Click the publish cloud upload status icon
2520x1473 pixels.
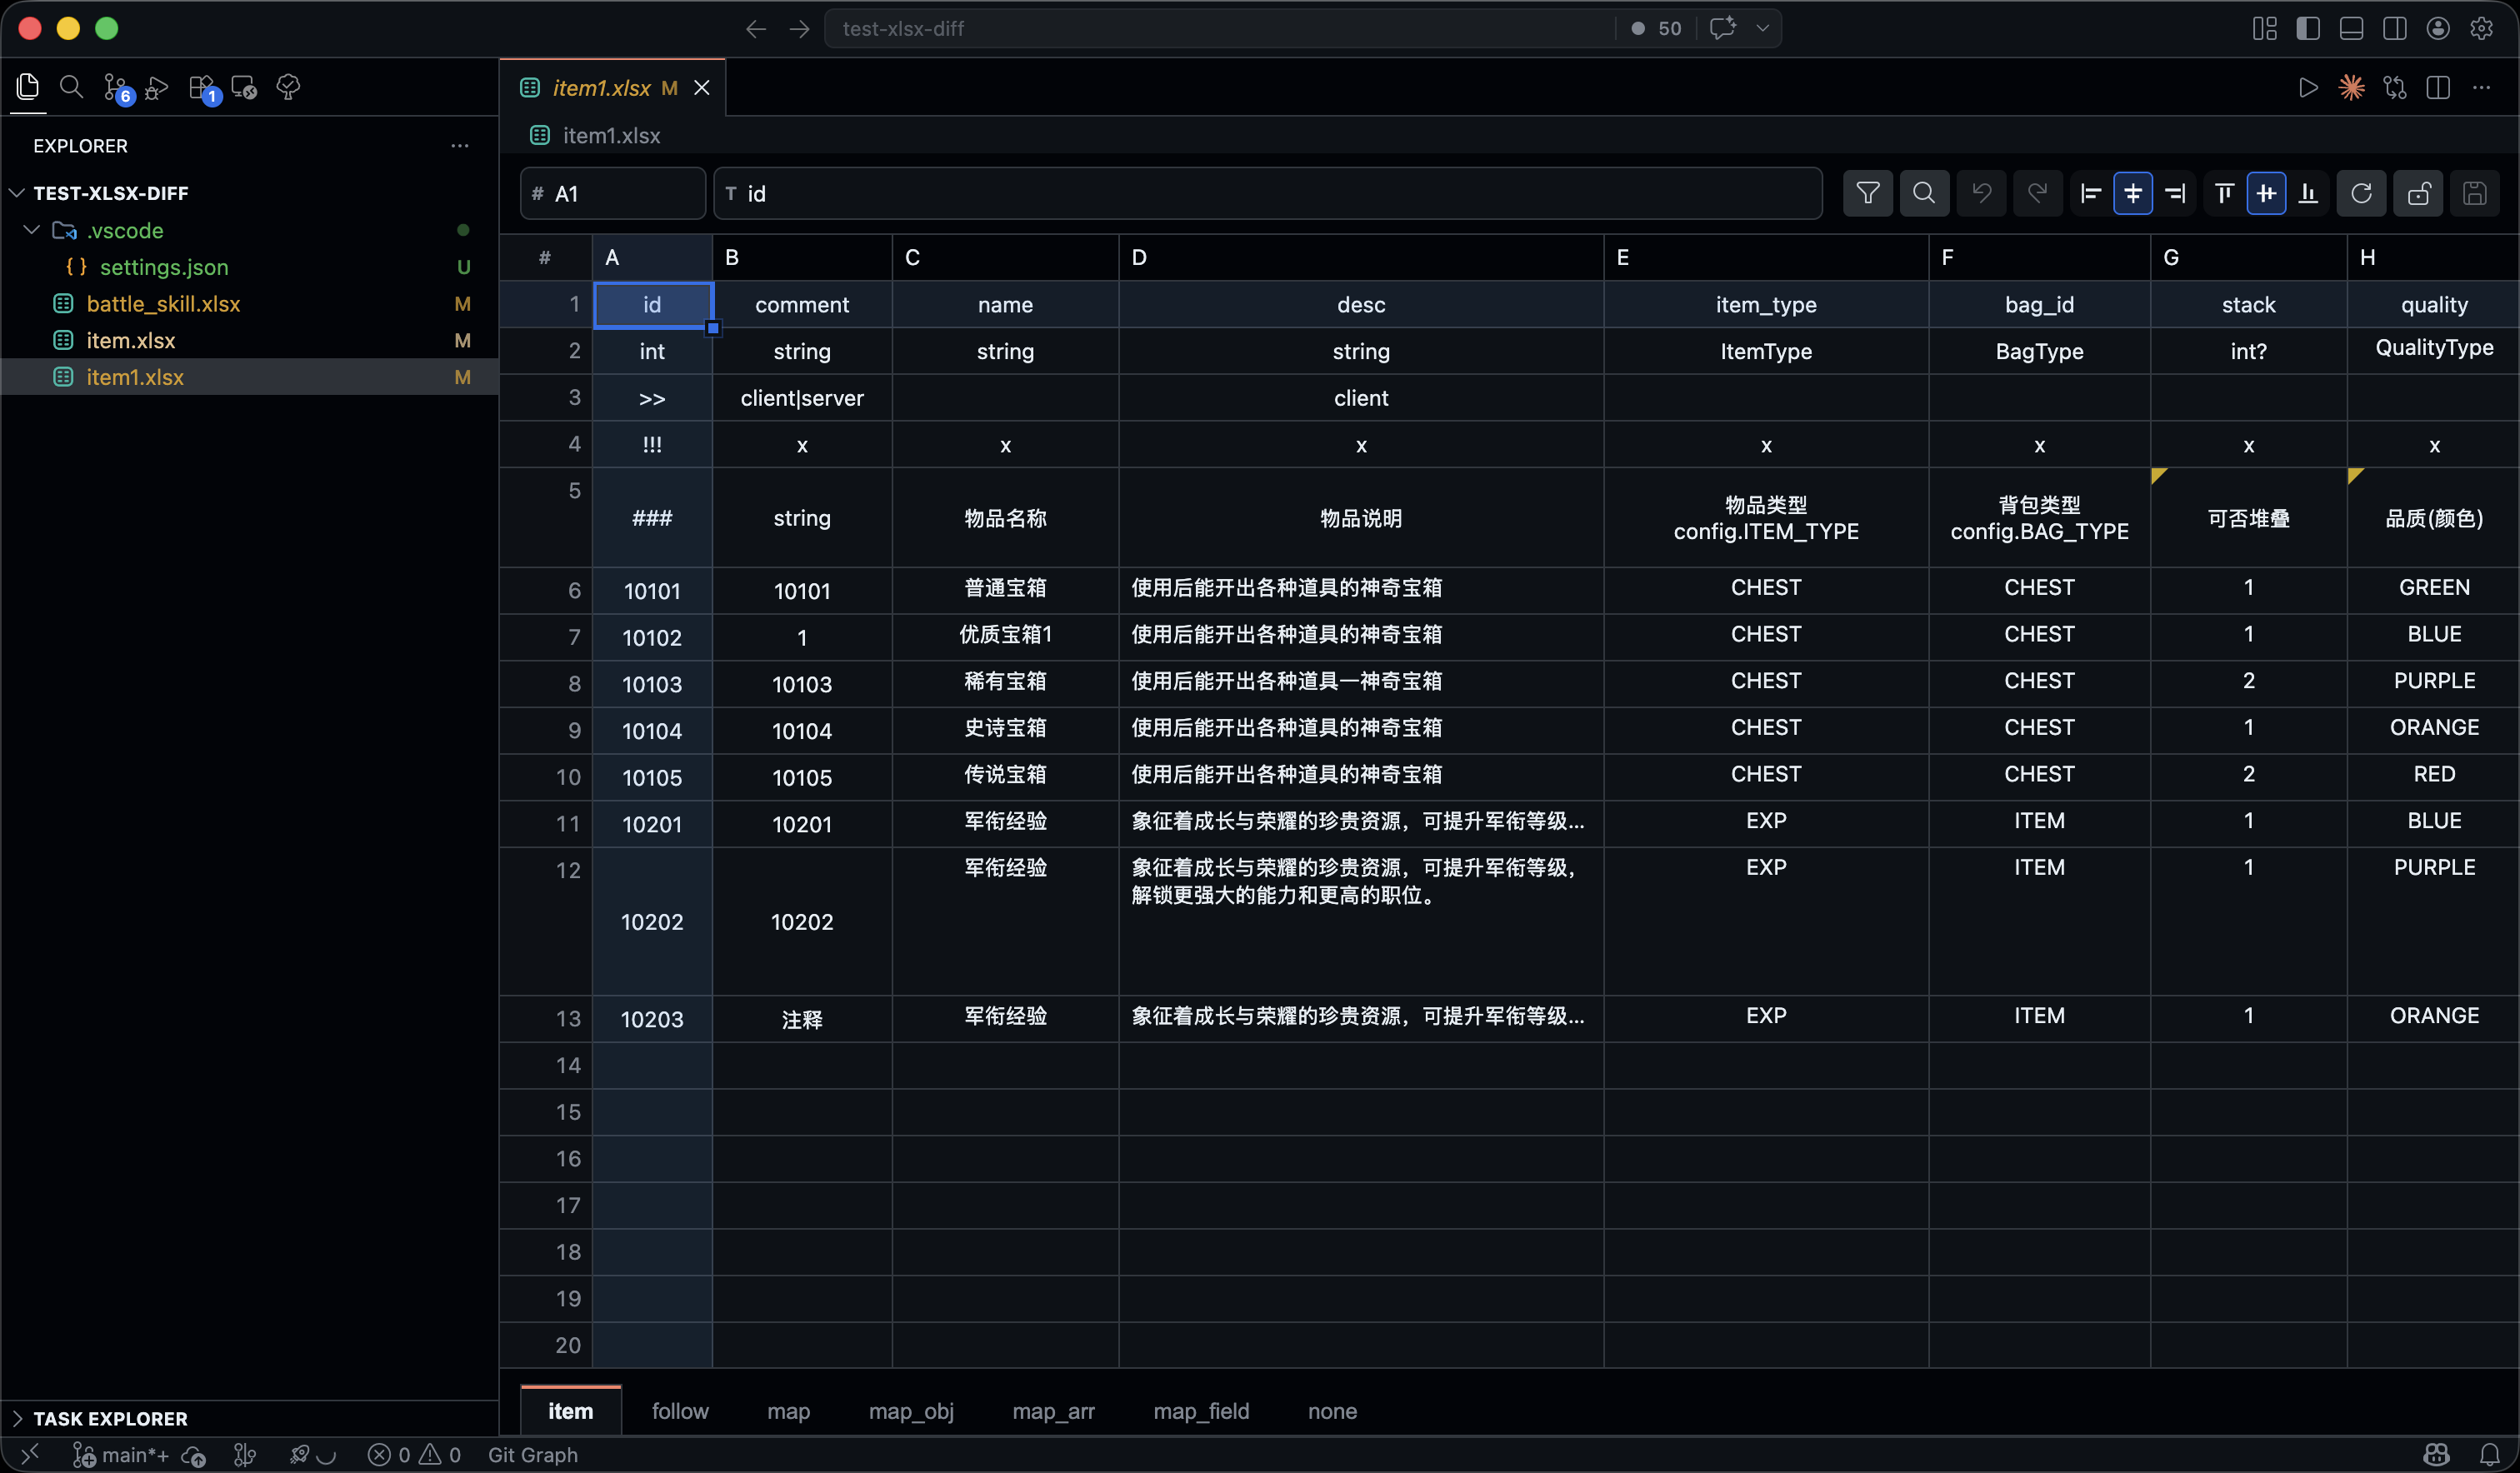pyautogui.click(x=194, y=1455)
